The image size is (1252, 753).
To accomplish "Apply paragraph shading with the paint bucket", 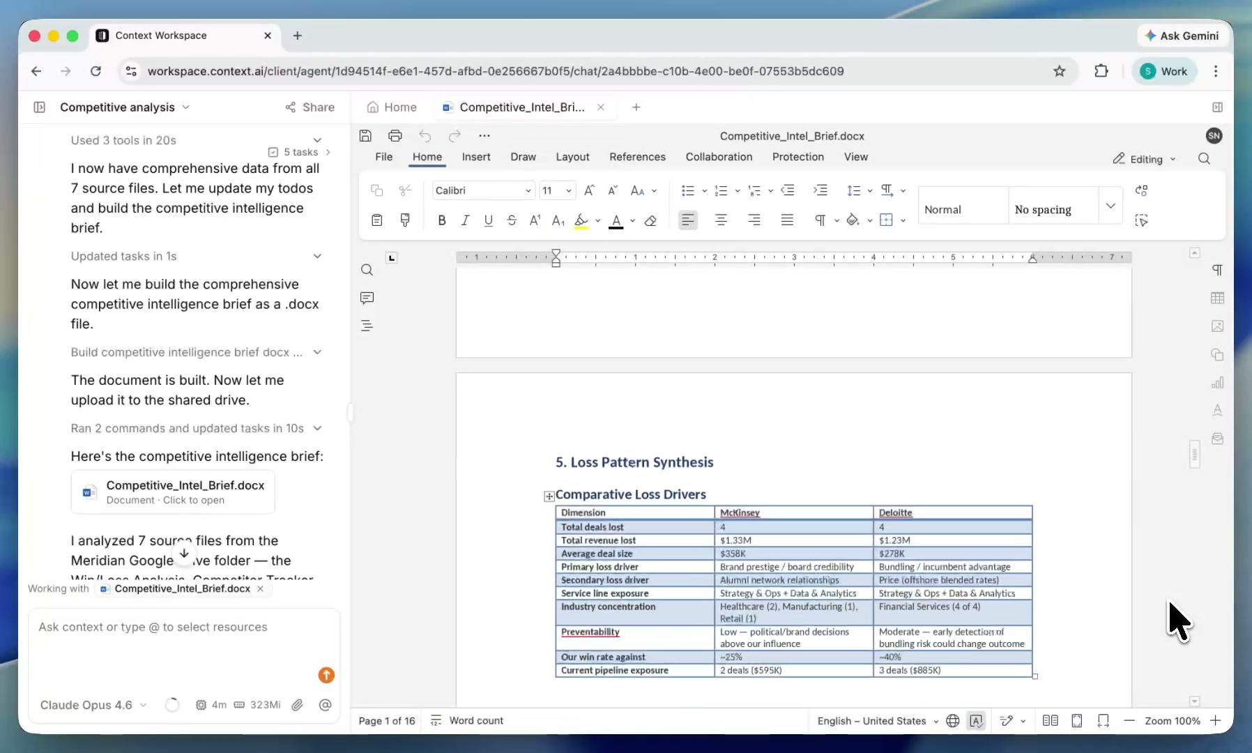I will 853,220.
